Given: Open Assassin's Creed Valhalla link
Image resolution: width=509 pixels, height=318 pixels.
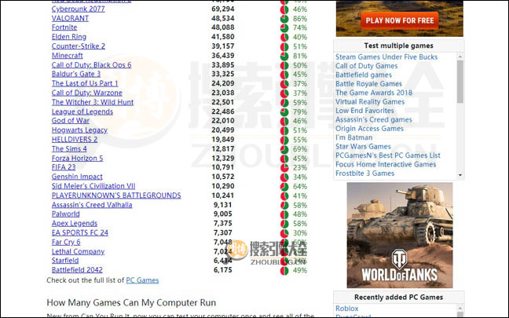Looking at the screenshot, I should coord(92,205).
